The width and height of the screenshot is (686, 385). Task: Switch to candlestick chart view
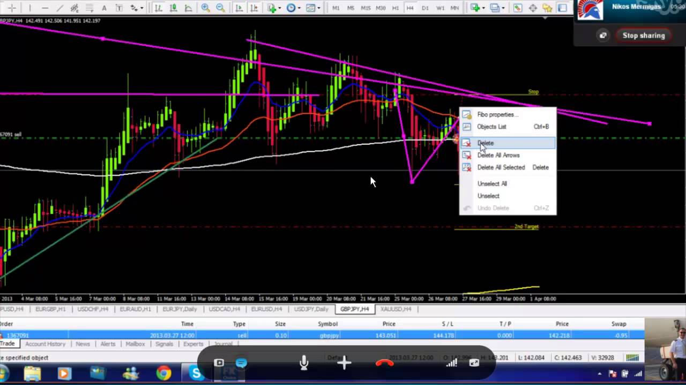pyautogui.click(x=173, y=8)
